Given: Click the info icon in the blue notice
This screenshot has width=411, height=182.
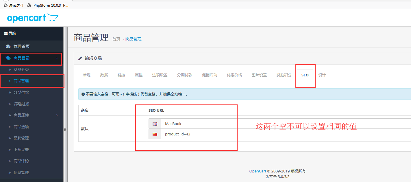Looking at the screenshot, I should (83, 94).
